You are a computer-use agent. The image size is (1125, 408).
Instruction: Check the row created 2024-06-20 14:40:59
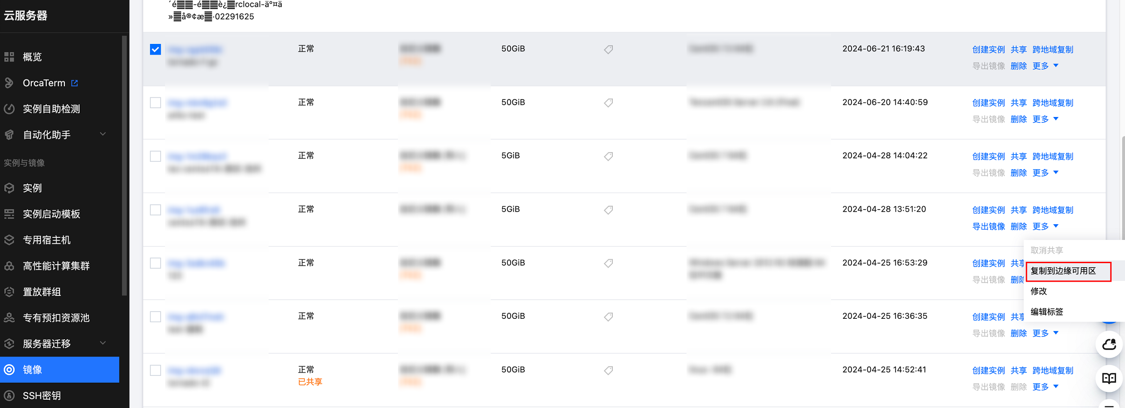[x=155, y=103]
